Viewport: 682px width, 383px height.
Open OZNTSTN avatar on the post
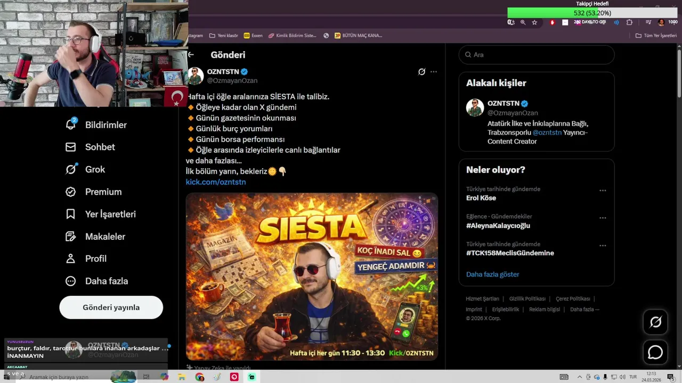[195, 76]
